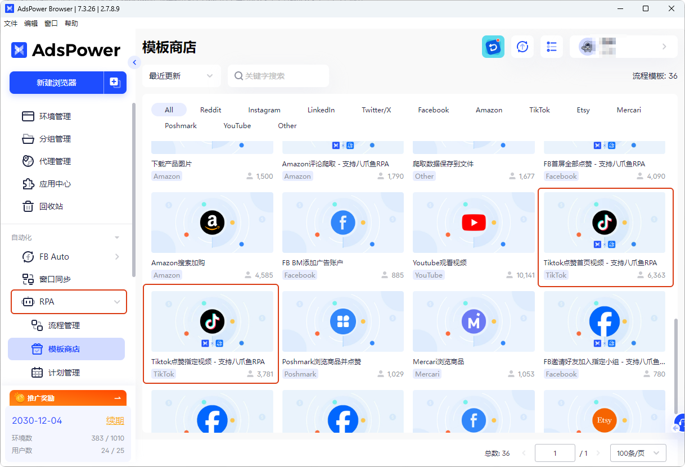Screen dimensions: 685x467
Task: Filter by Instagram category
Action: pos(264,110)
